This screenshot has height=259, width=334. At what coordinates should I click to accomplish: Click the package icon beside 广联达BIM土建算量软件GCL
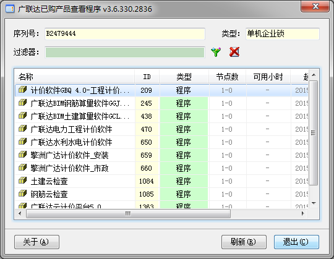pyautogui.click(x=22, y=116)
